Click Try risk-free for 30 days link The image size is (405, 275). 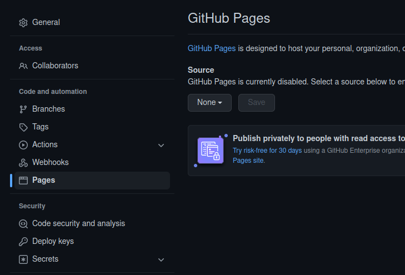(267, 151)
